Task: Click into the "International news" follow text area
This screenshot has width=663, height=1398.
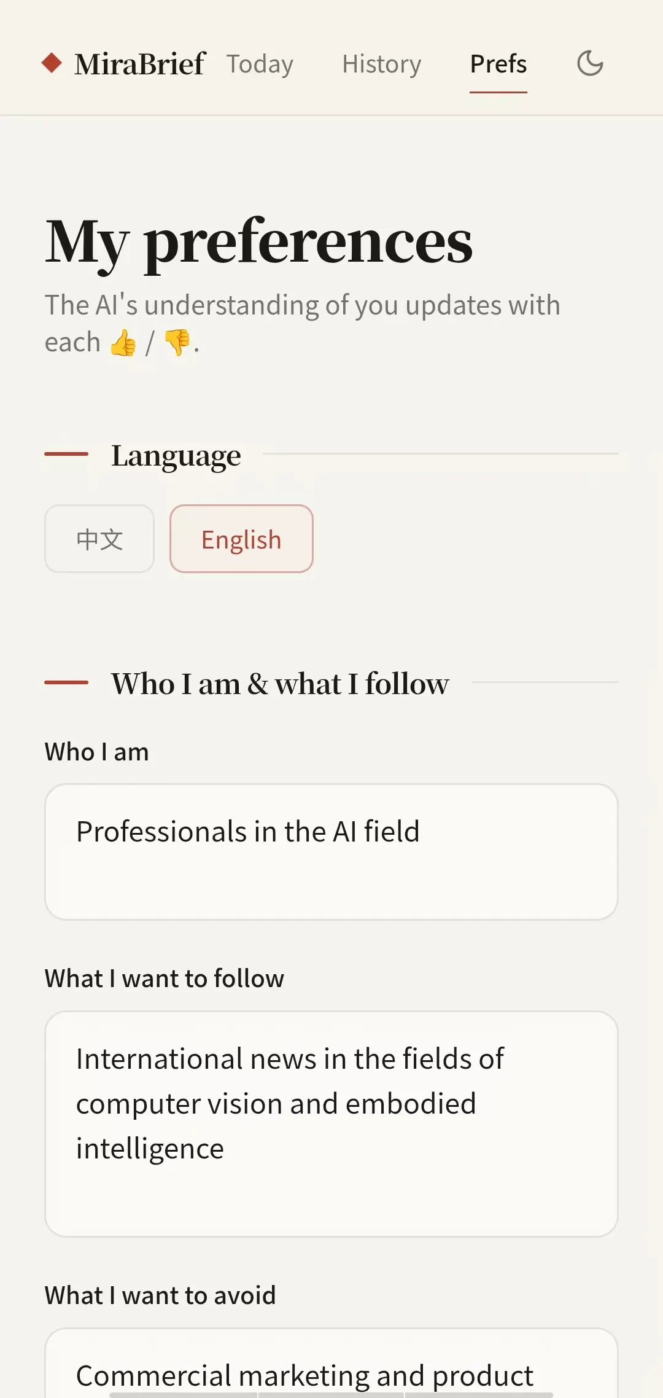Action: pos(331,1124)
